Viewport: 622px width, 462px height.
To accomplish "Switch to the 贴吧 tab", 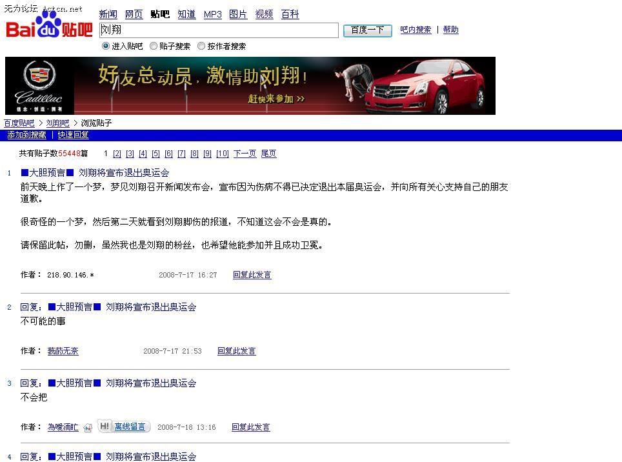I will [x=160, y=14].
